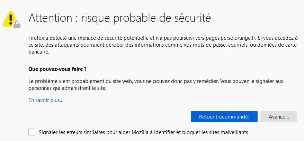Click the "Que pouvez-vous faire ?" subheading
The image size is (304, 141).
(57, 69)
